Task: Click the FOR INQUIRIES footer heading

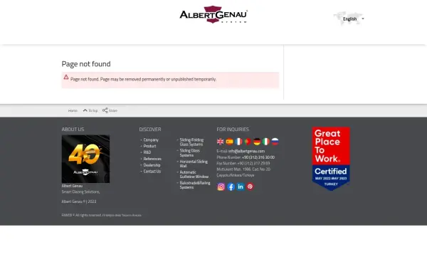Action: [233, 130]
